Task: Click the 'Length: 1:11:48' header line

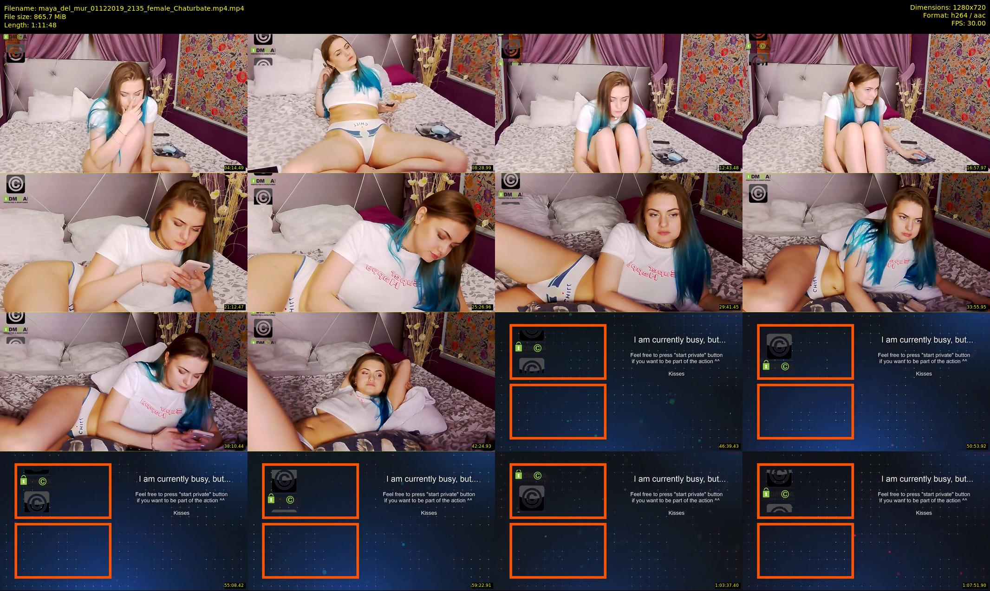Action: coord(30,25)
